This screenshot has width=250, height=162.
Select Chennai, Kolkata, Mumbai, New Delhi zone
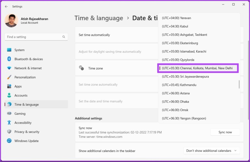198,68
